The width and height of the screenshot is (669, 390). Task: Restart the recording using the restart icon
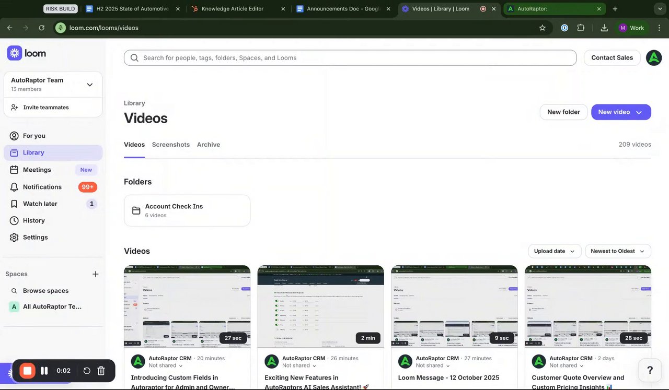[x=87, y=371]
